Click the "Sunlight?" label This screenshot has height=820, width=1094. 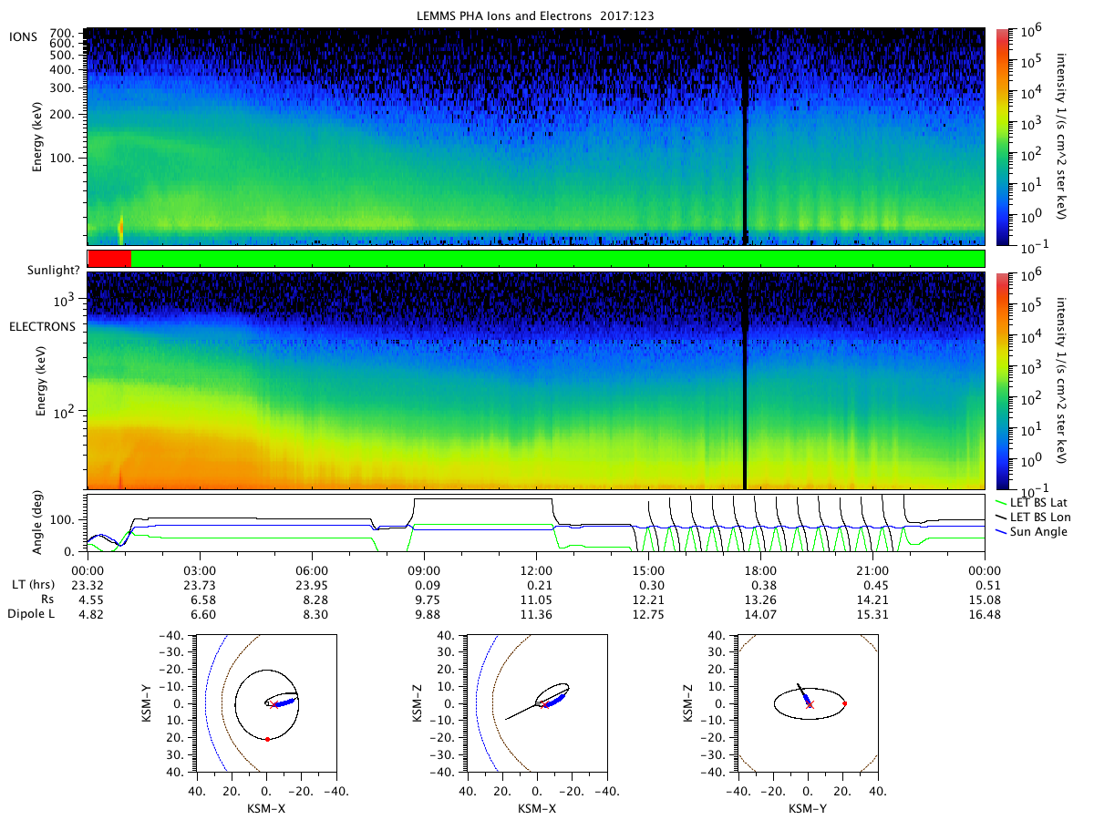coord(55,271)
